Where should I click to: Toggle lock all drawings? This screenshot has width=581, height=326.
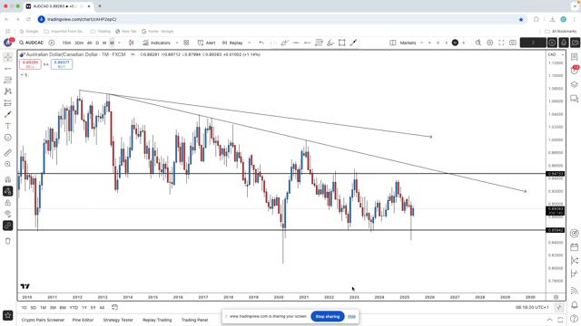(8, 203)
